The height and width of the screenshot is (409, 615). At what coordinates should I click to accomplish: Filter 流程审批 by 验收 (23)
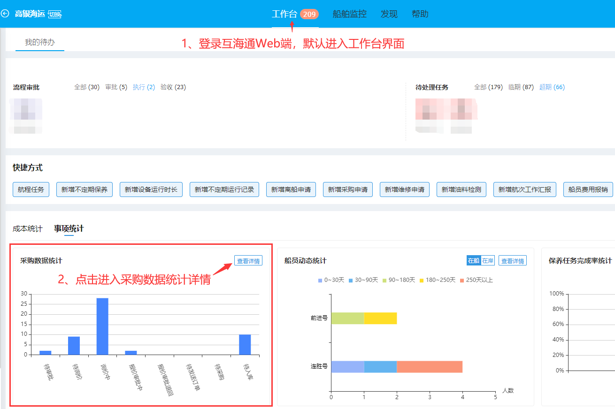[173, 87]
